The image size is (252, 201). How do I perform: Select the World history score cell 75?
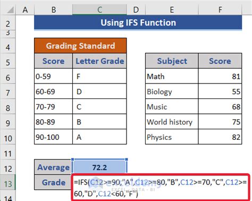tap(220, 122)
